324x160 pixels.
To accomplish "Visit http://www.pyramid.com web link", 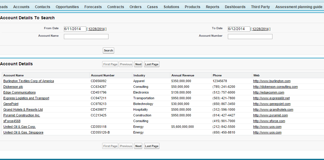I will (x=270, y=115).
